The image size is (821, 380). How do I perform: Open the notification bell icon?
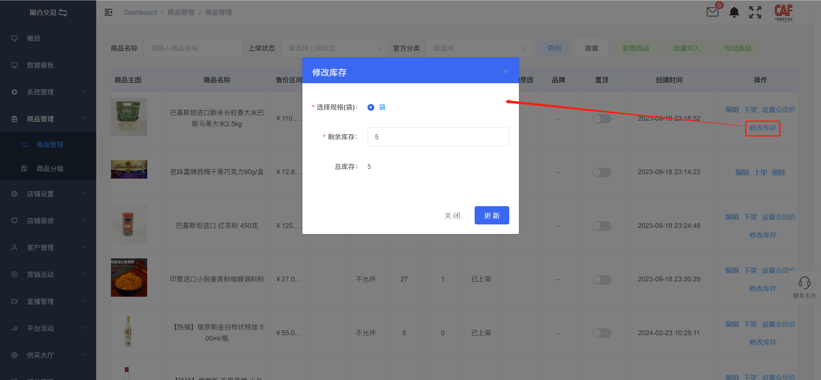click(734, 12)
